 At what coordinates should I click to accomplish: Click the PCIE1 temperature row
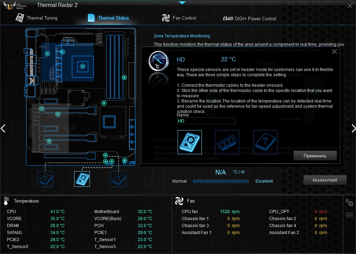[123, 233]
